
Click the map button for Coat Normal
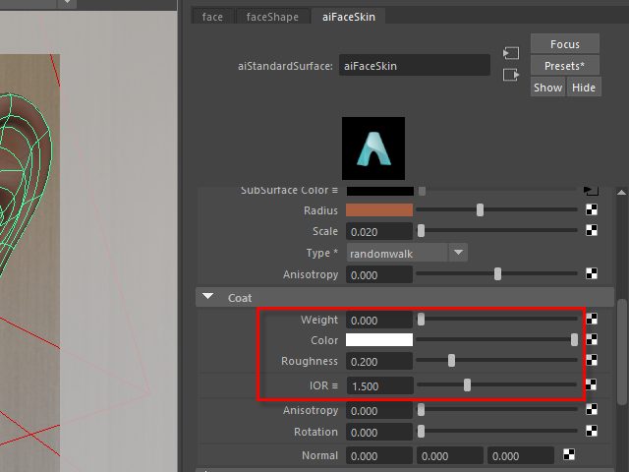(569, 454)
